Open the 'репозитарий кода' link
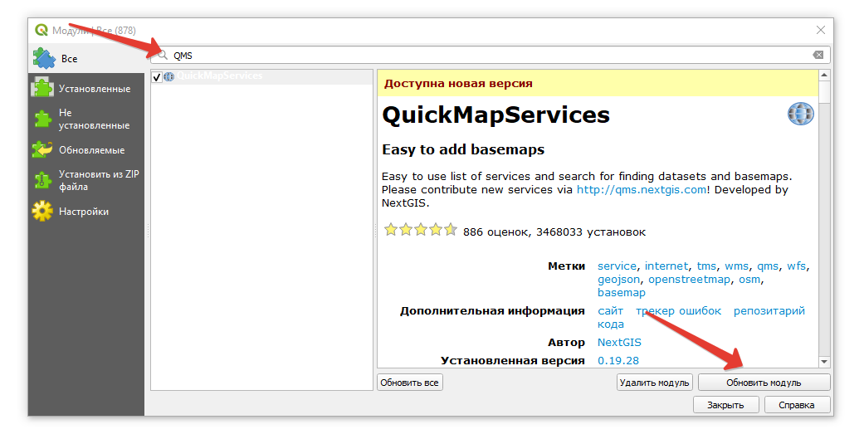This screenshot has height=434, width=864. [x=769, y=310]
